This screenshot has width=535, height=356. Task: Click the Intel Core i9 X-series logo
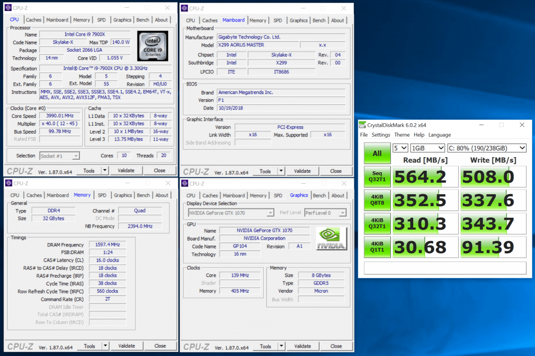click(x=154, y=46)
